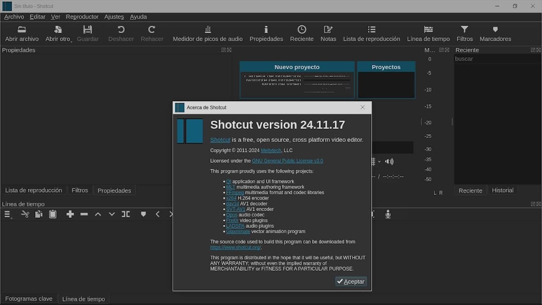Open the LADSPA project link
The height and width of the screenshot is (305, 542).
pos(235,226)
